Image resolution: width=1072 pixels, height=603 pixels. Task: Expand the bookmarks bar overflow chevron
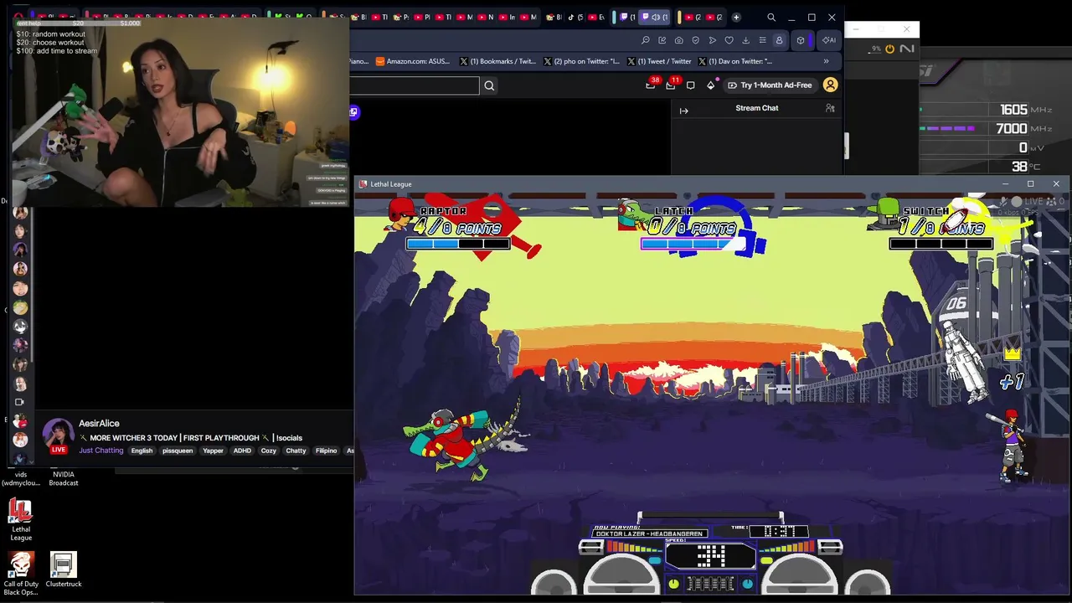click(x=826, y=61)
